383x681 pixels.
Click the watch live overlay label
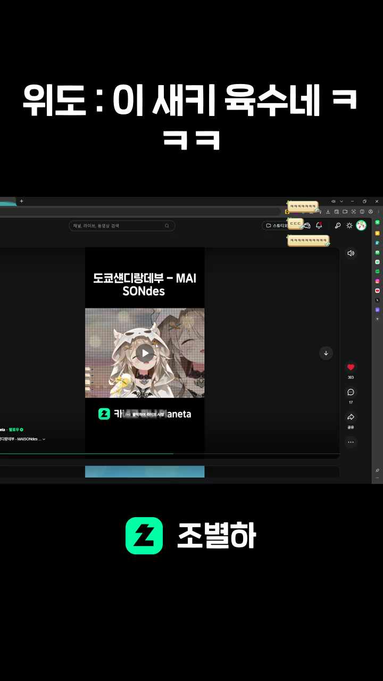[x=145, y=414]
